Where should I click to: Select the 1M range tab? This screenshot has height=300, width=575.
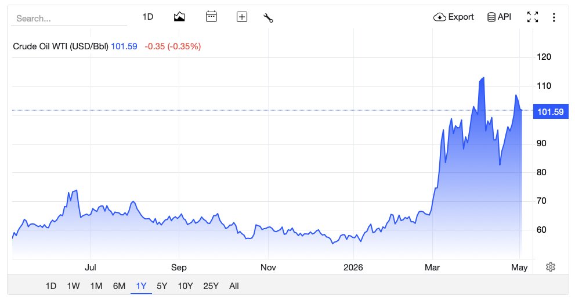coord(96,286)
